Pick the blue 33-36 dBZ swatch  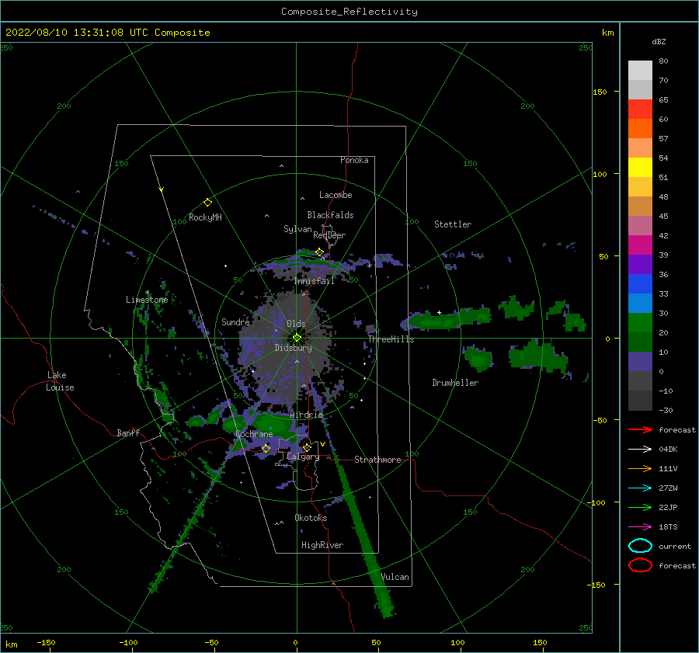[x=640, y=284]
